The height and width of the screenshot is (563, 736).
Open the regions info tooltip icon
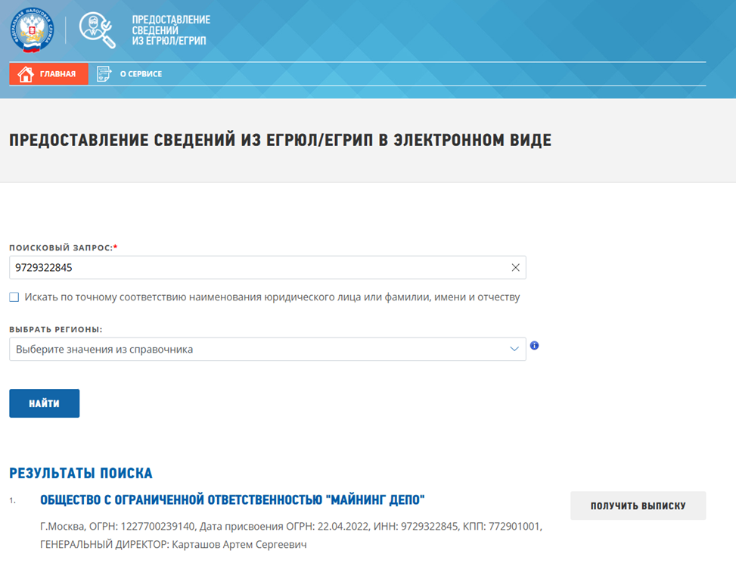(x=534, y=346)
